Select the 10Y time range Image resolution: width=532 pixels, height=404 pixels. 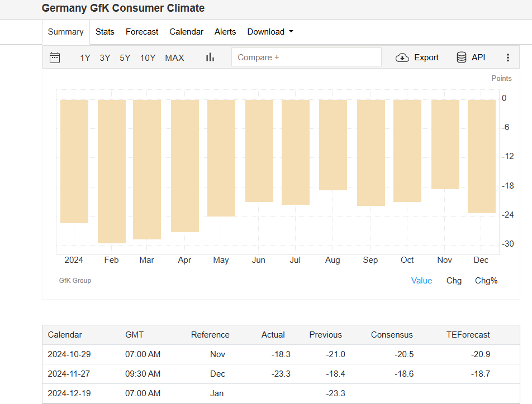click(148, 57)
